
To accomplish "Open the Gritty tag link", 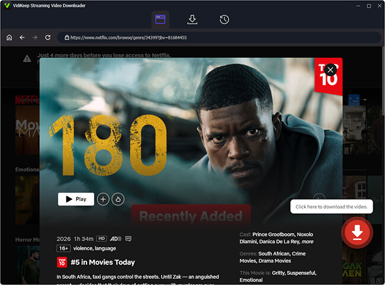I will click(278, 273).
